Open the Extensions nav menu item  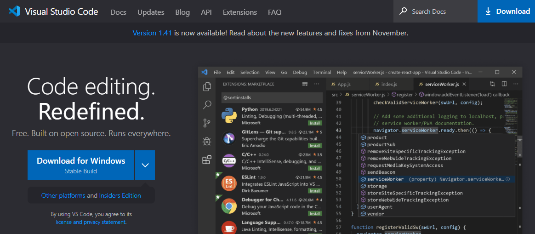pyautogui.click(x=239, y=12)
